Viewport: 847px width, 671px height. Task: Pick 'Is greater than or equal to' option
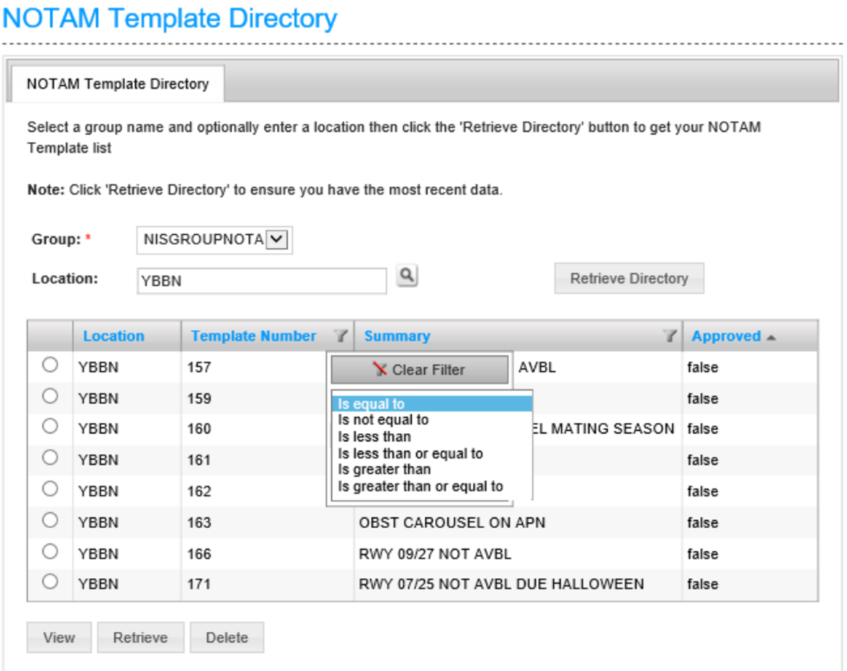pyautogui.click(x=420, y=487)
